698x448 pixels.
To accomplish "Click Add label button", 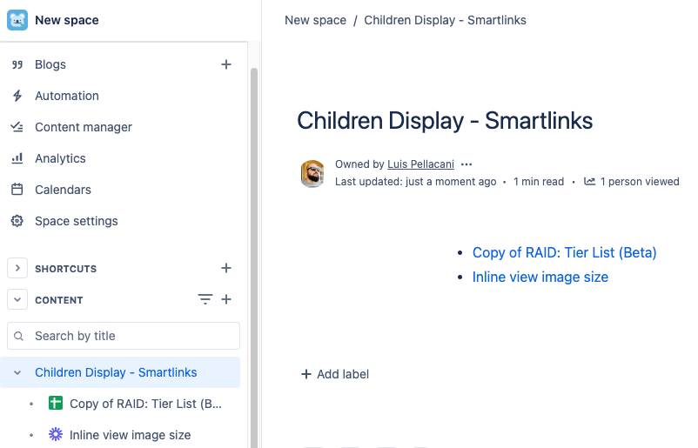I will coord(335,374).
